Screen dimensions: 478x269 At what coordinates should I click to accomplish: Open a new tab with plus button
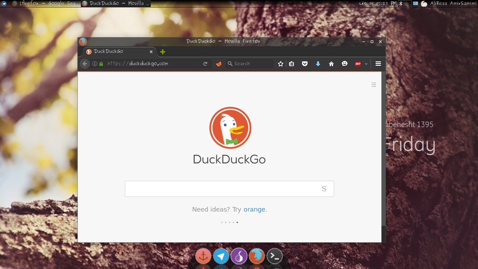163,52
